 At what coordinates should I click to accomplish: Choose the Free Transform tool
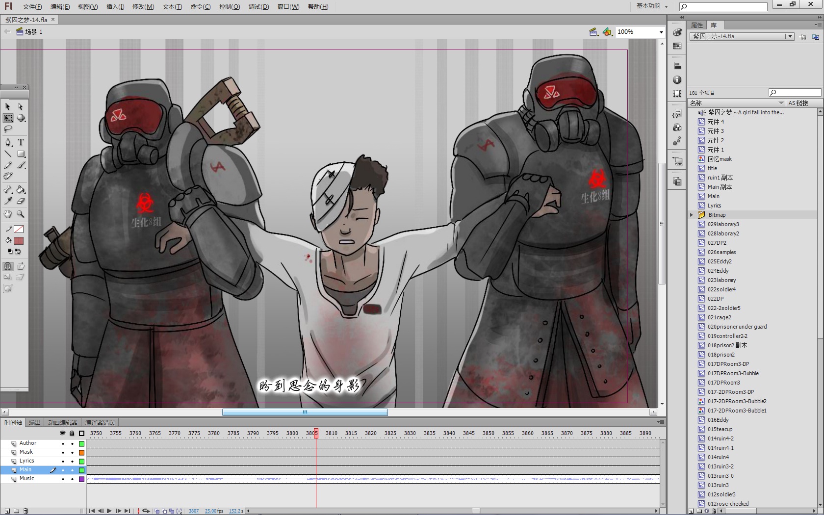tap(8, 118)
